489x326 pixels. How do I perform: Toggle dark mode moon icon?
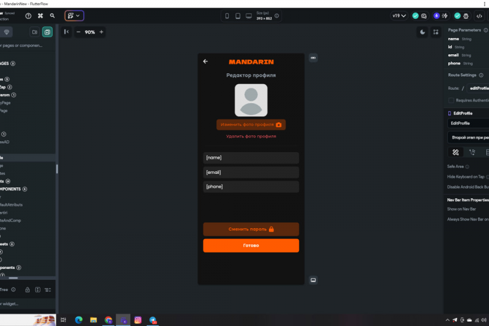tap(422, 32)
